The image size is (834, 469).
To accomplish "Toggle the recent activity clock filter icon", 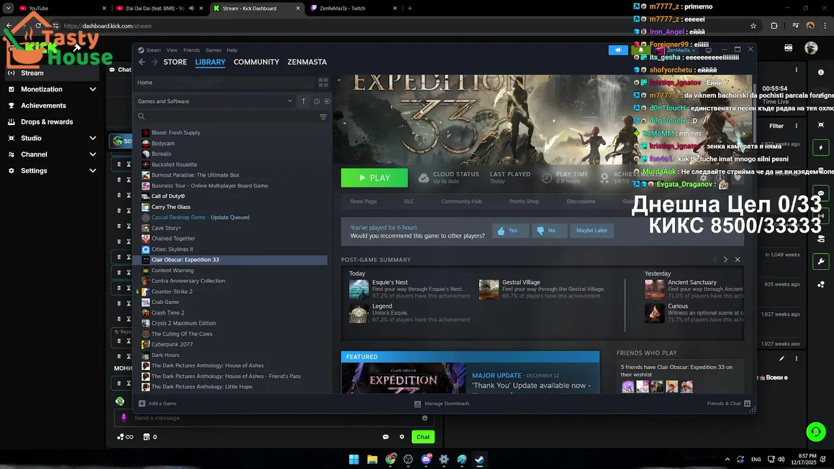I will (x=317, y=101).
